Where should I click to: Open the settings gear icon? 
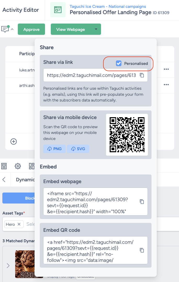click(18, 166)
